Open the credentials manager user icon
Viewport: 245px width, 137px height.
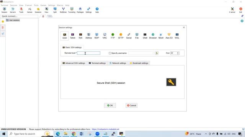point(157,53)
